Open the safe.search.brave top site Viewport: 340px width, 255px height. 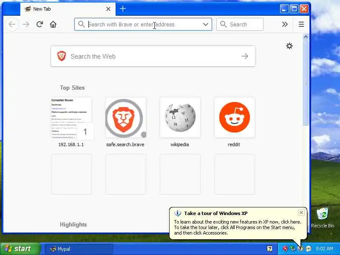(125, 122)
